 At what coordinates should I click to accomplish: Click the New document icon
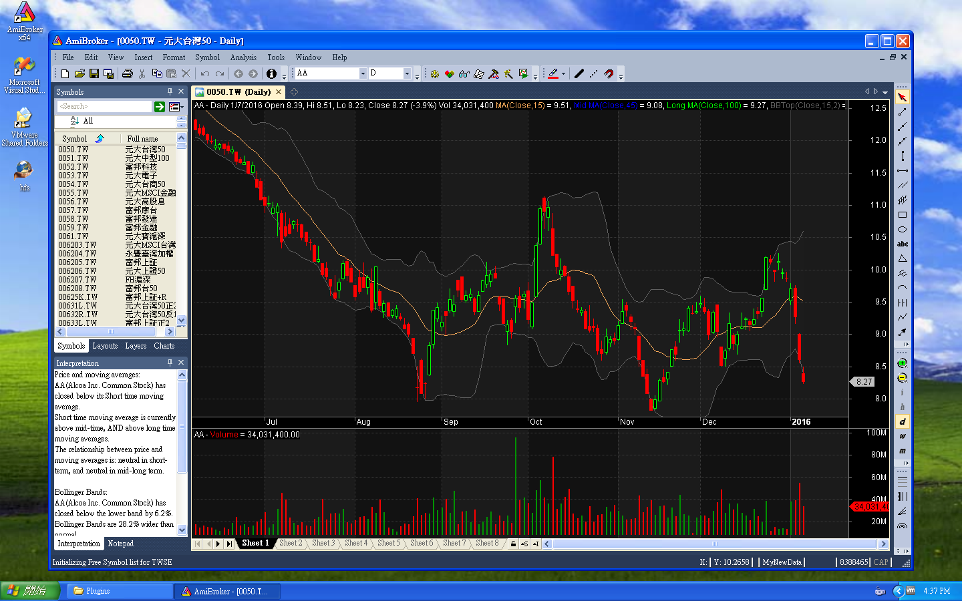(x=65, y=73)
